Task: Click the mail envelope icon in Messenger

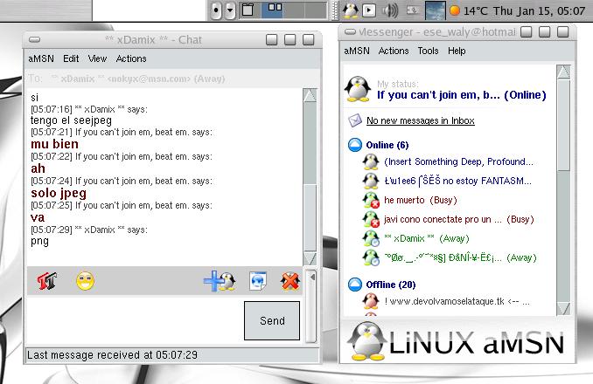Action: point(355,120)
